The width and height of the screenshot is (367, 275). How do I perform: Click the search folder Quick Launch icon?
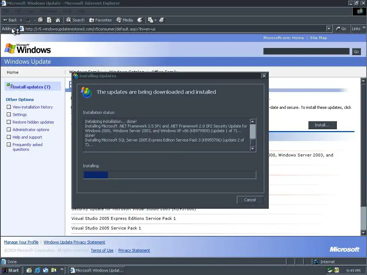point(54,270)
